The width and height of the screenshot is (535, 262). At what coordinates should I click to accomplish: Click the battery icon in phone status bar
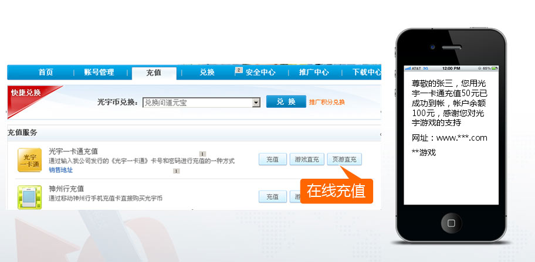click(x=493, y=68)
